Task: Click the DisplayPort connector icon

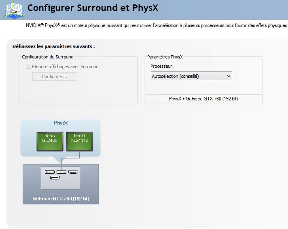Action: (x=55, y=177)
